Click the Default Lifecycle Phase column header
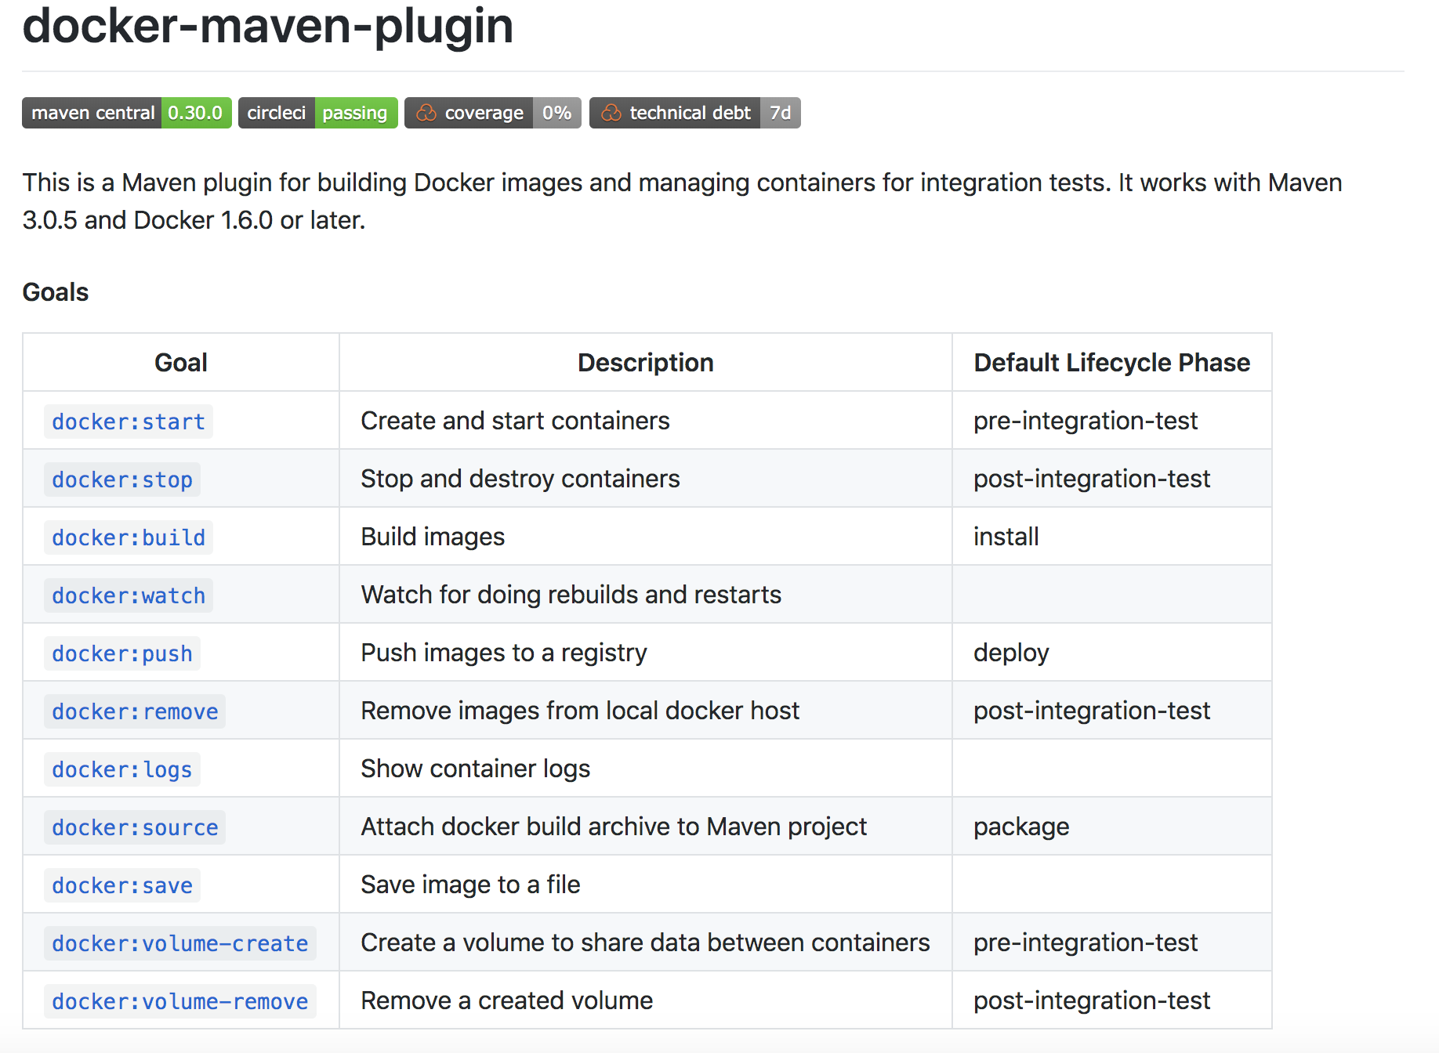Viewport: 1439px width, 1053px height. 1111,363
